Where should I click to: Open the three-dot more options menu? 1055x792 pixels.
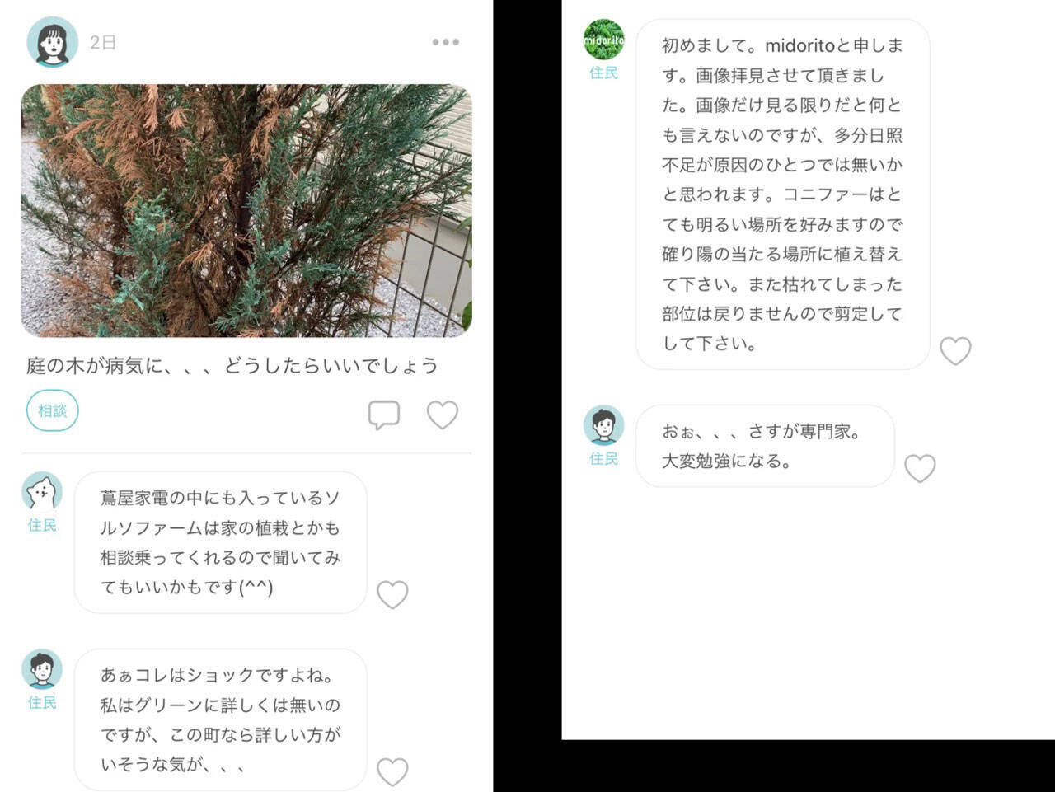pyautogui.click(x=446, y=42)
